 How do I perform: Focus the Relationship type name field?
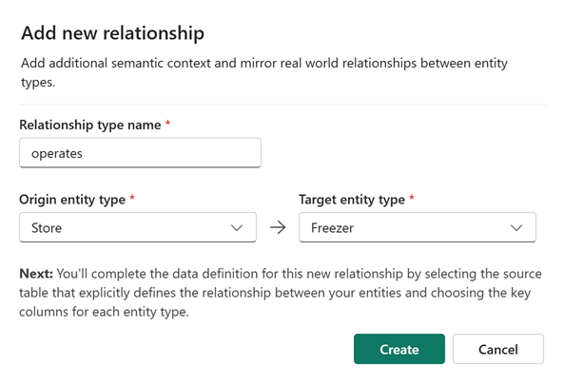tap(140, 153)
